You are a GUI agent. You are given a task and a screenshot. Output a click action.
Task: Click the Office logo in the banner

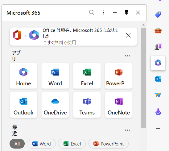pyautogui.click(x=17, y=35)
